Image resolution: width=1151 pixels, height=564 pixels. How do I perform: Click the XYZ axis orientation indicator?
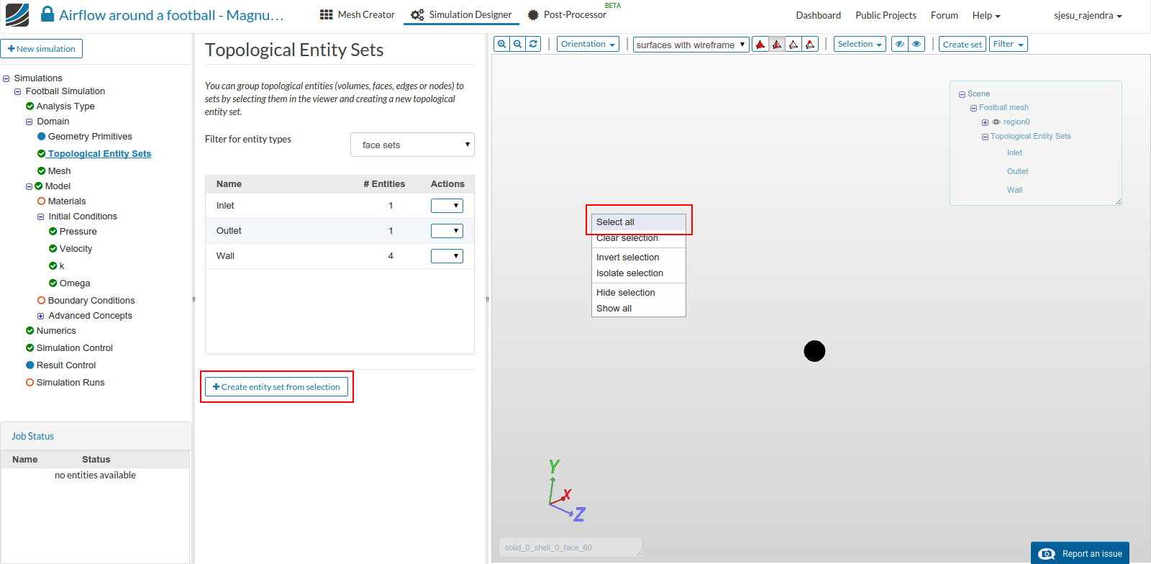566,491
